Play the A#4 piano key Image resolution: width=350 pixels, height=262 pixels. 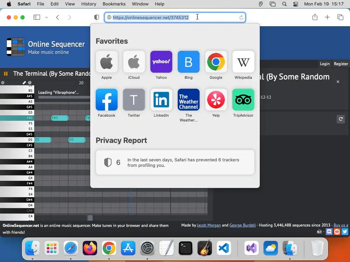tap(17, 161)
